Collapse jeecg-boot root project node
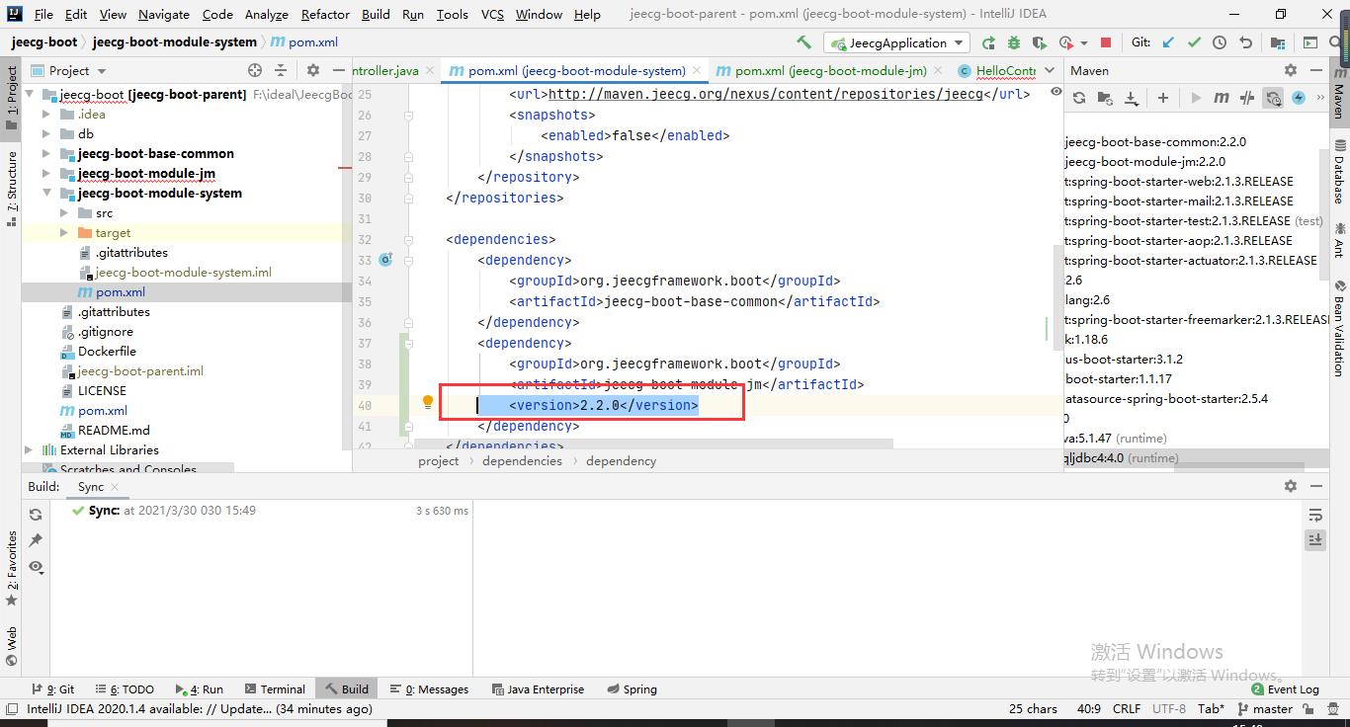Viewport: 1350px width, 727px height. pyautogui.click(x=30, y=95)
